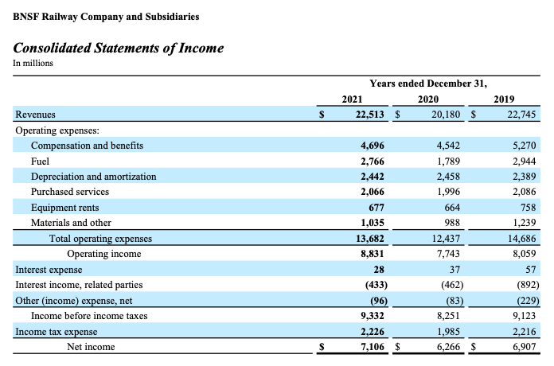
Task: Click the 'BNSF Railway Company and Subsidiaries' heading
Action: coord(106,17)
